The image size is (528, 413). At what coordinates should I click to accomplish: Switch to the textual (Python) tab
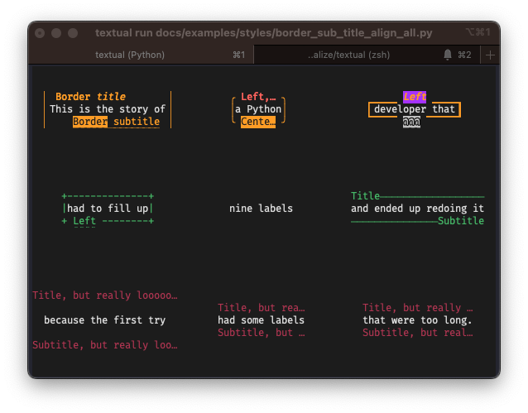142,55
